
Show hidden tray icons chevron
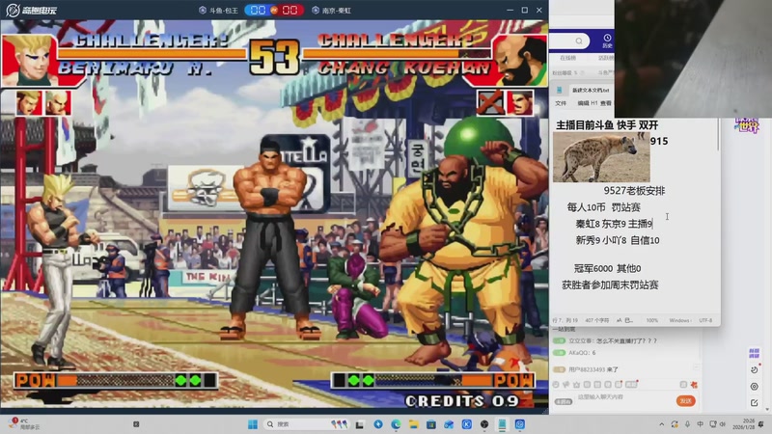(662, 424)
